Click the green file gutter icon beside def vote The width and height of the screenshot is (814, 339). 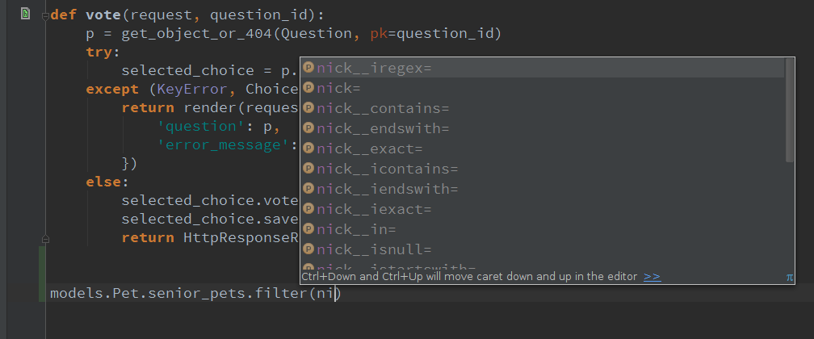(26, 14)
